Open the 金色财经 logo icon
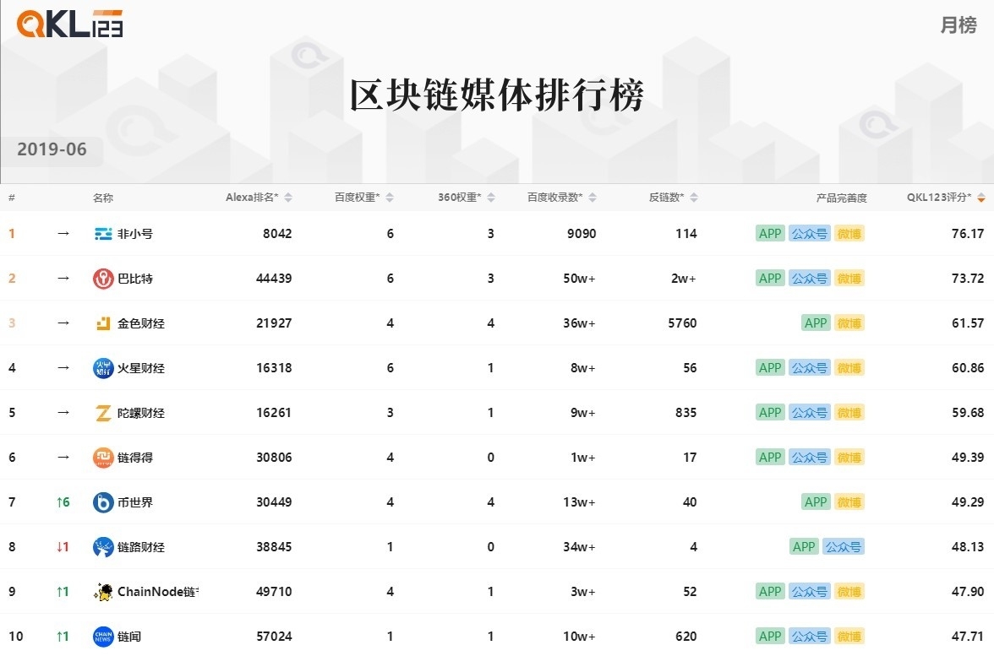The image size is (994, 656). tap(103, 323)
